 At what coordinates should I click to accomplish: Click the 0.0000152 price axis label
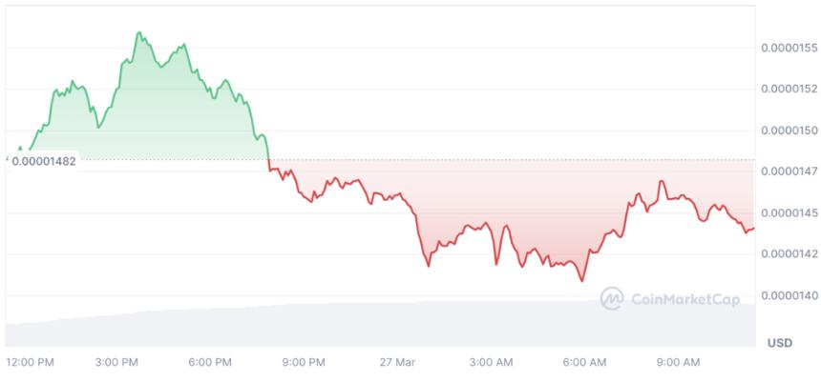(x=789, y=89)
